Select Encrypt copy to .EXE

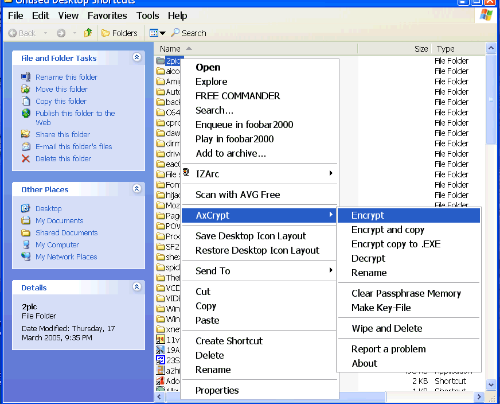[408, 244]
